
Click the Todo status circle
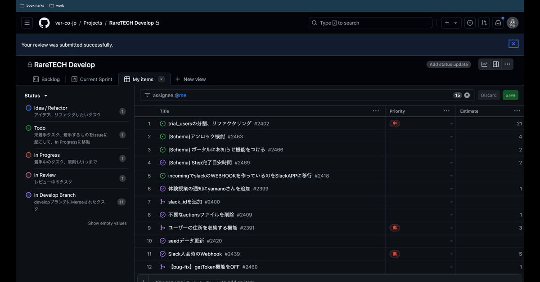28,128
